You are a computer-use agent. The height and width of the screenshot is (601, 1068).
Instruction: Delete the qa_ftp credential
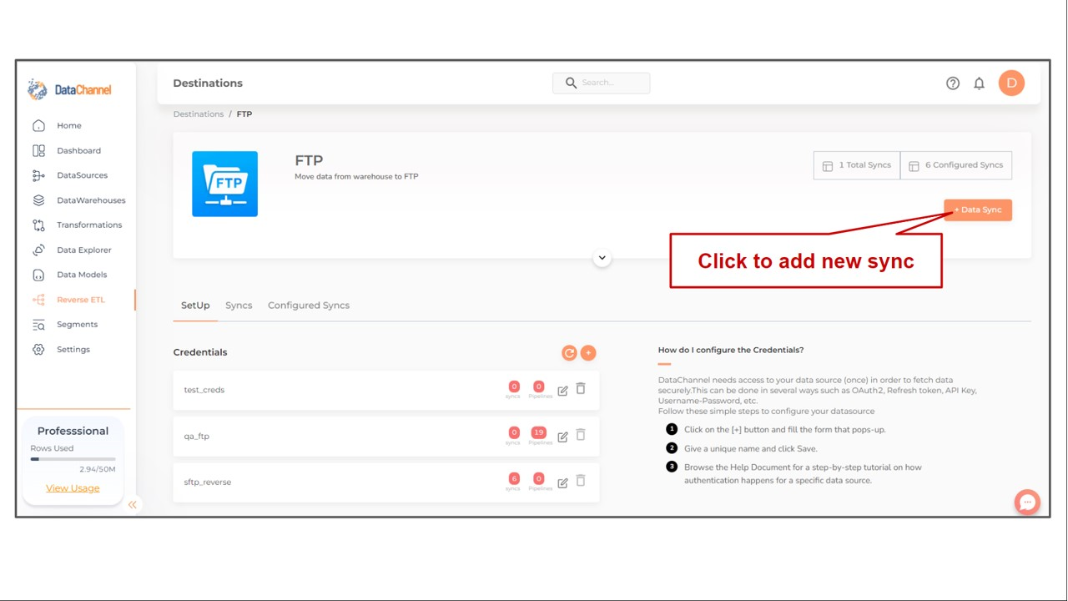coord(581,435)
